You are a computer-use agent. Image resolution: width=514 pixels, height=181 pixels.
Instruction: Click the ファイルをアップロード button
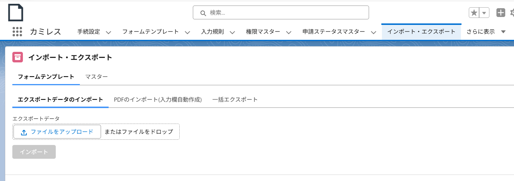point(57,132)
